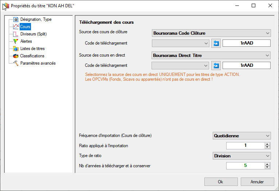
Task: Click the Classifications pie chart icon
Action: point(16,56)
